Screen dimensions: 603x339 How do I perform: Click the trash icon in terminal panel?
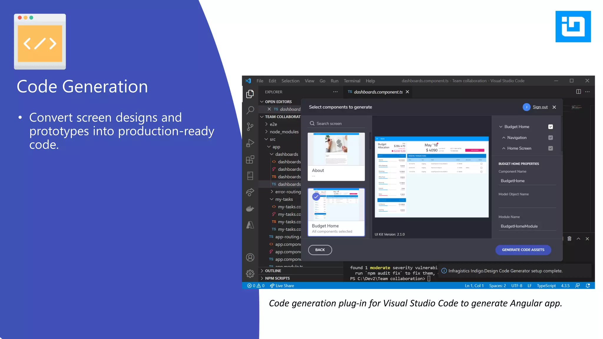tap(569, 239)
